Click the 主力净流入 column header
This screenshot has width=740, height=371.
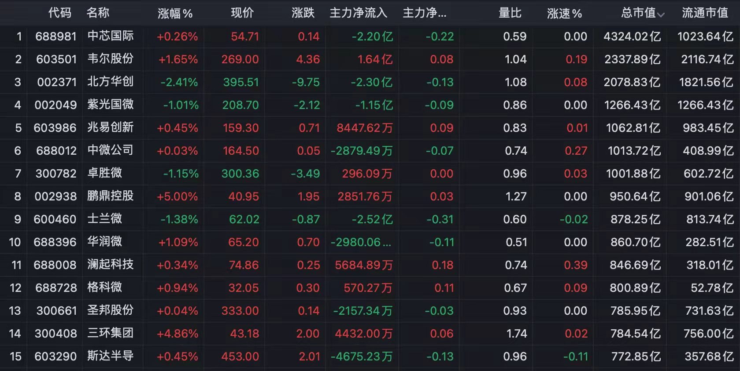(x=359, y=13)
